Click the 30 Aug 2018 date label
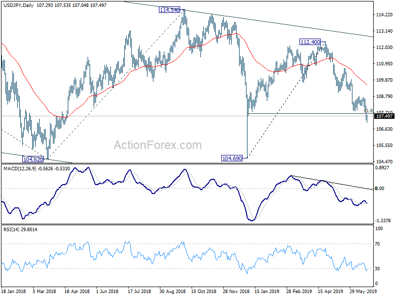This screenshot has width=396, height=297. (172, 292)
